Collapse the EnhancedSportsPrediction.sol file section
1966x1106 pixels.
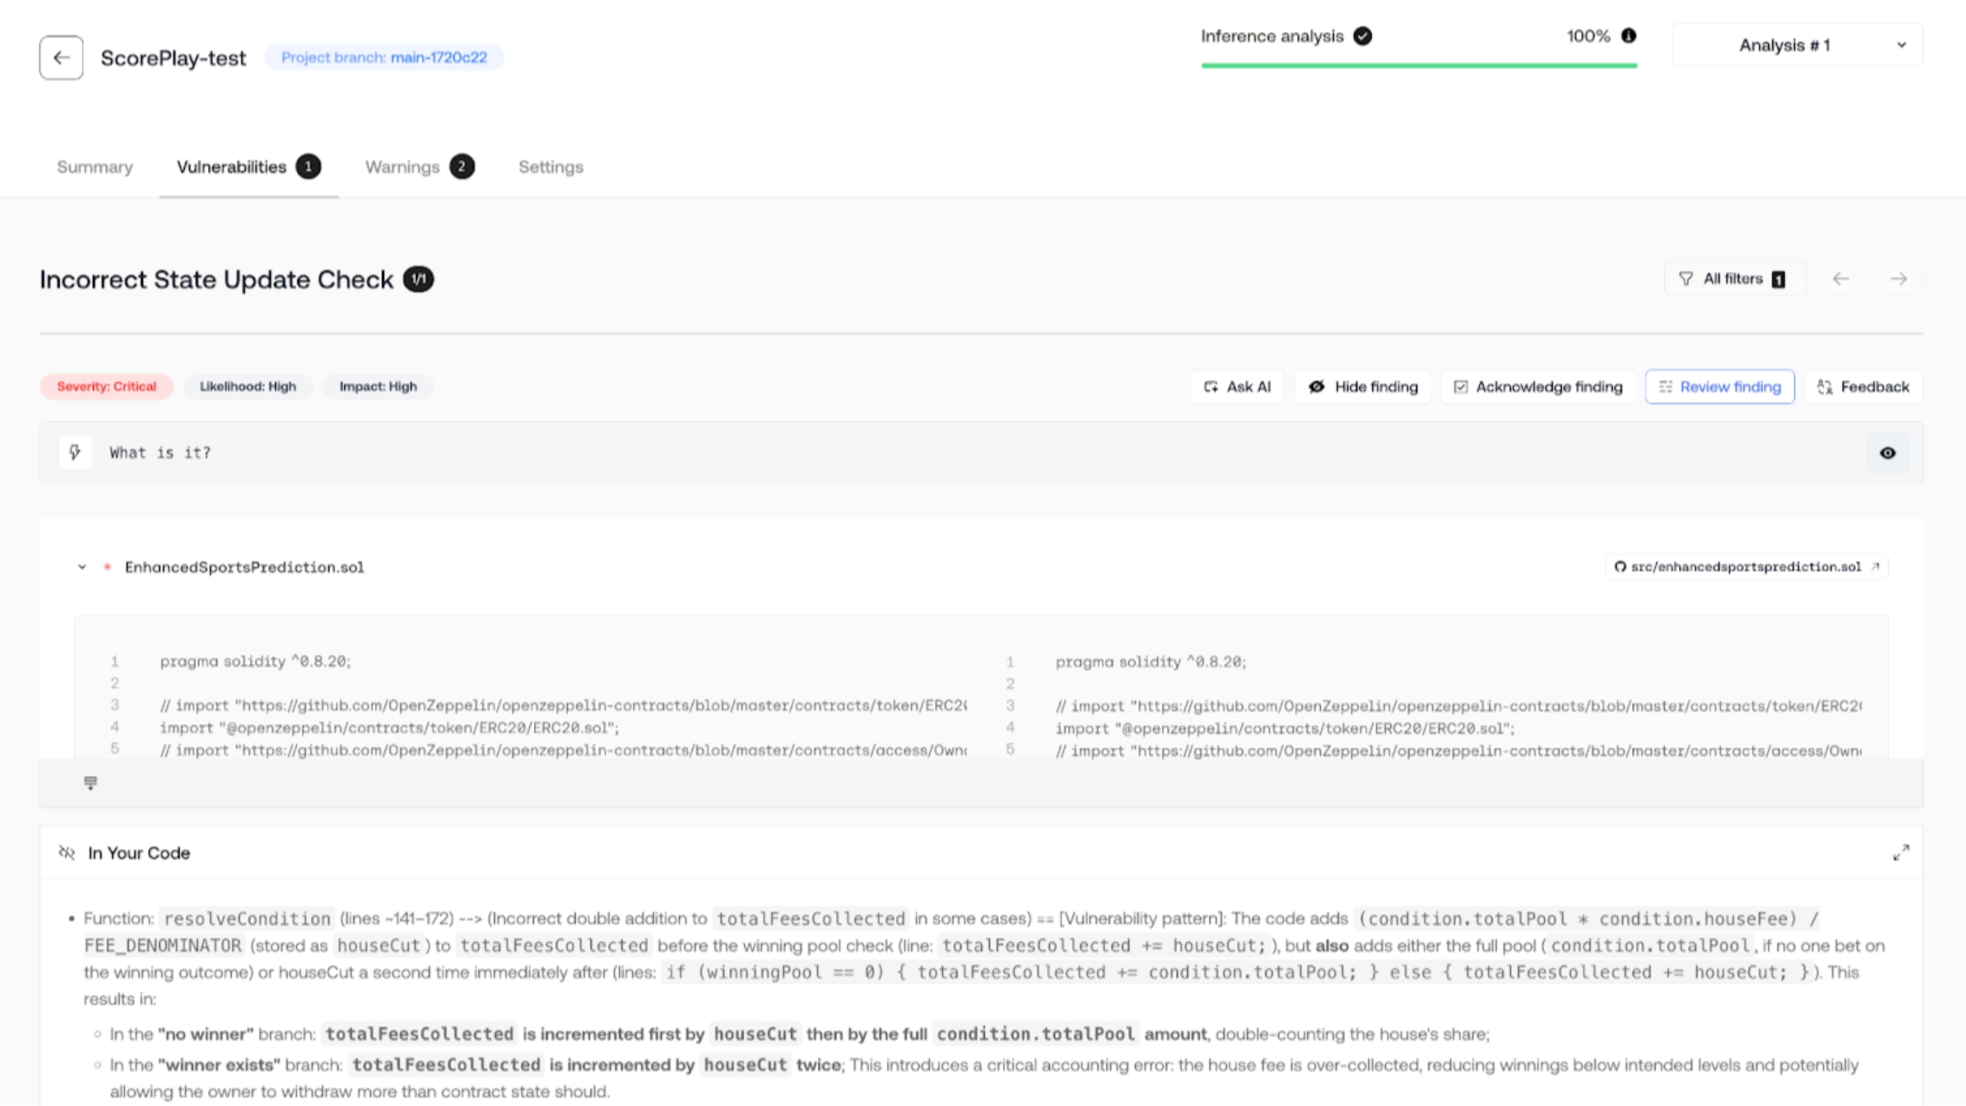(82, 567)
